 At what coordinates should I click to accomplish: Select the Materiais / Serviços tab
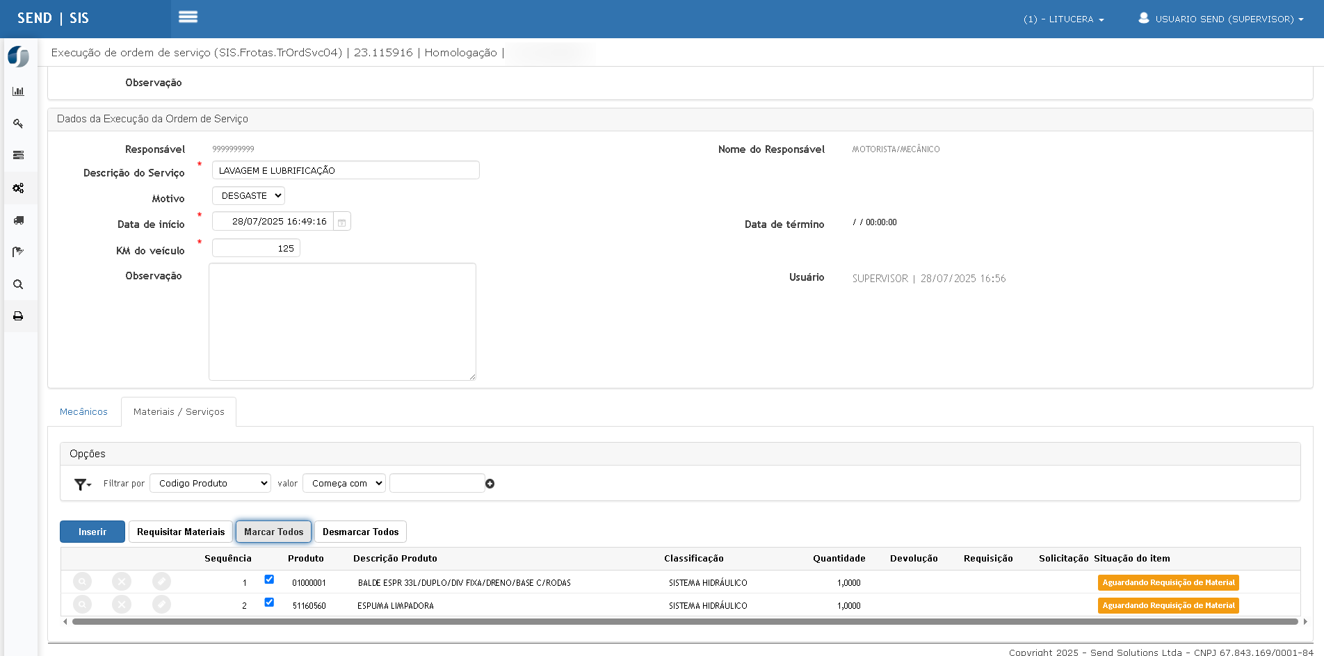coord(179,412)
